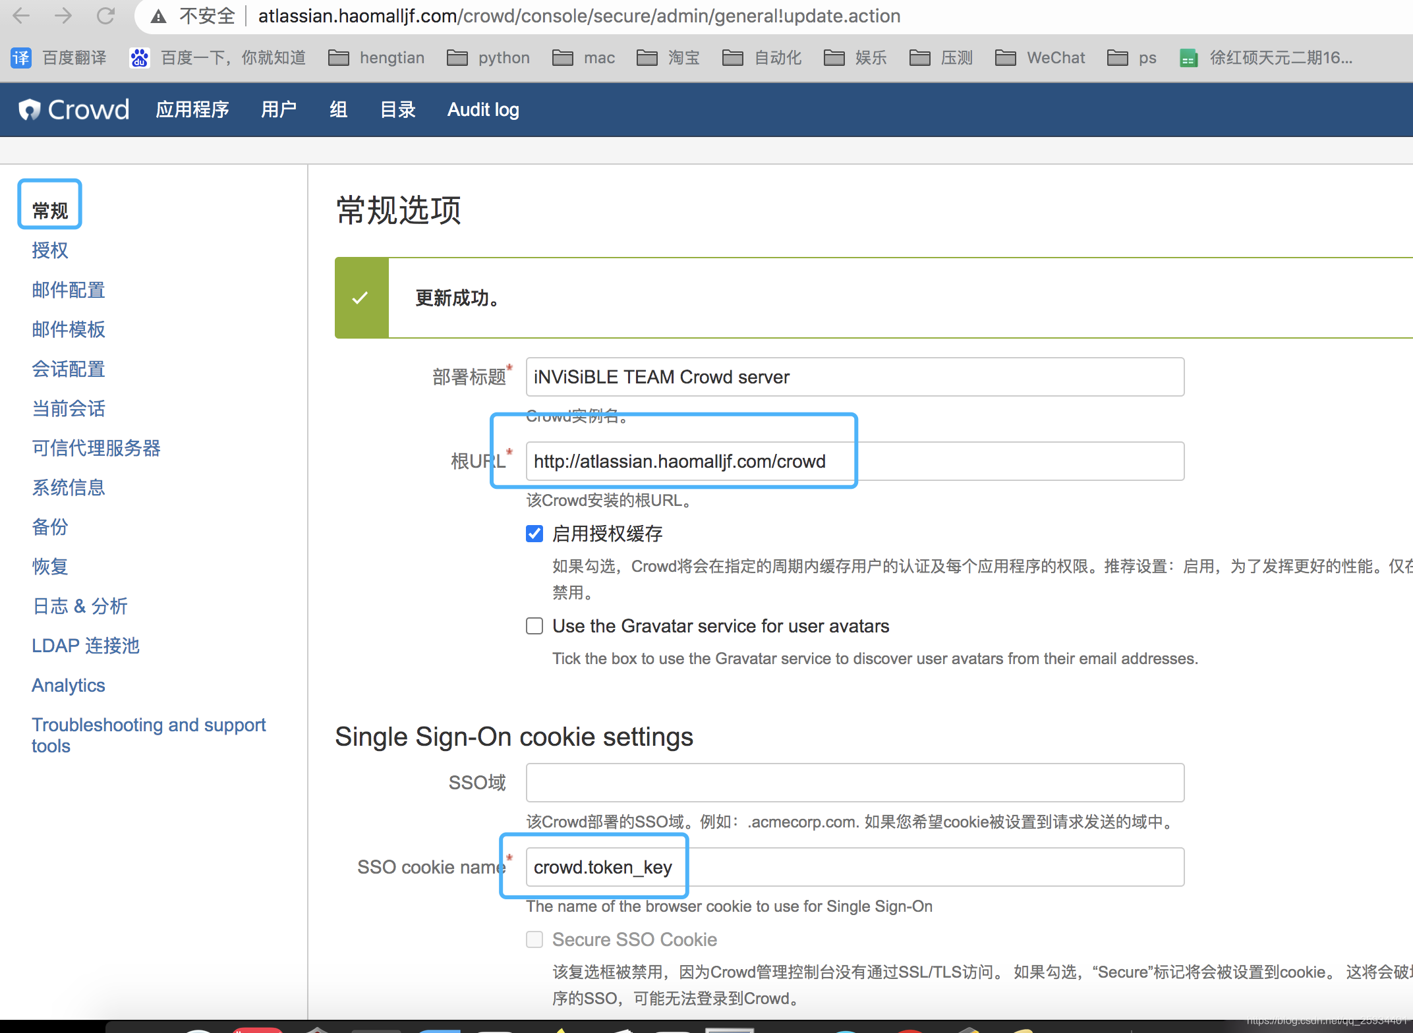Click the Crowd logo in header
The width and height of the screenshot is (1413, 1033).
[x=74, y=109]
